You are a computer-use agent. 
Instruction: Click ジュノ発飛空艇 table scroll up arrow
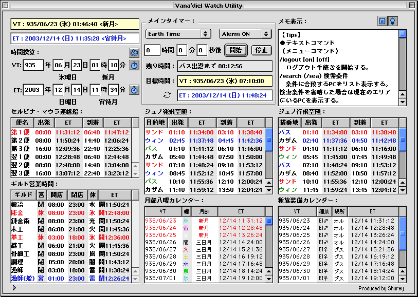269,183
